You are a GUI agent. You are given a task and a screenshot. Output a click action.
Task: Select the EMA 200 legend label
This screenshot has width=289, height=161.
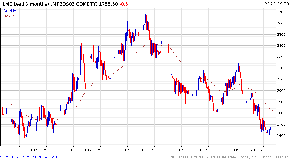(11, 16)
